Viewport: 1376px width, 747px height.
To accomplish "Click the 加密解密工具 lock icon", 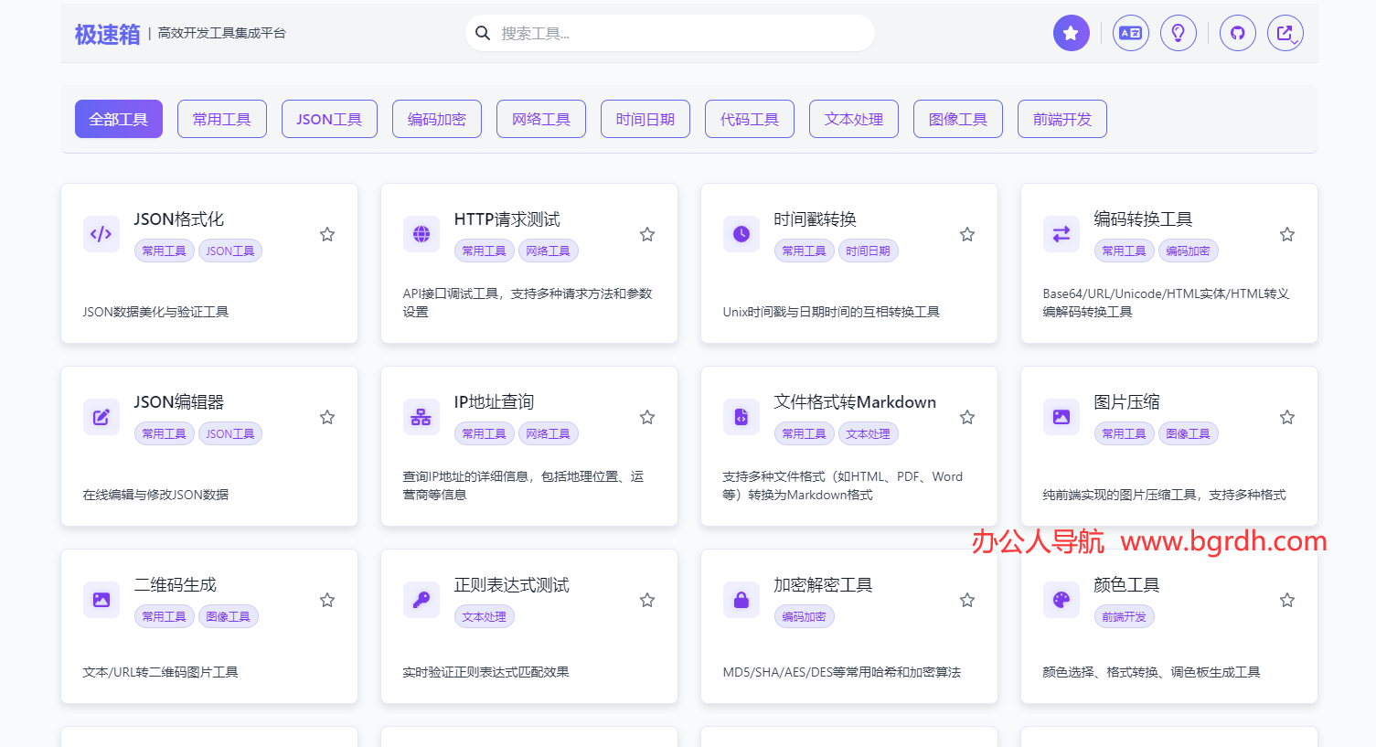I will pos(741,600).
